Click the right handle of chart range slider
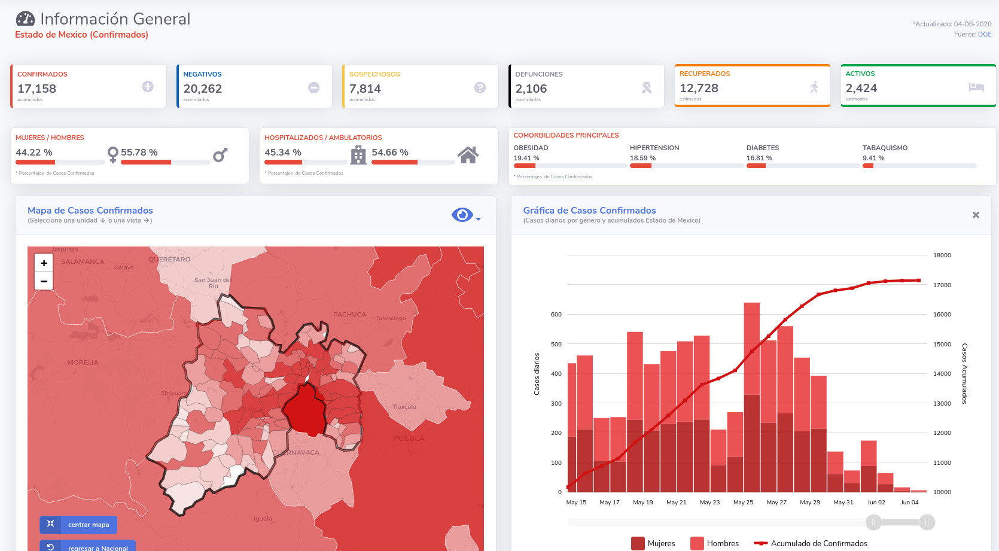The height and width of the screenshot is (551, 999). (927, 522)
